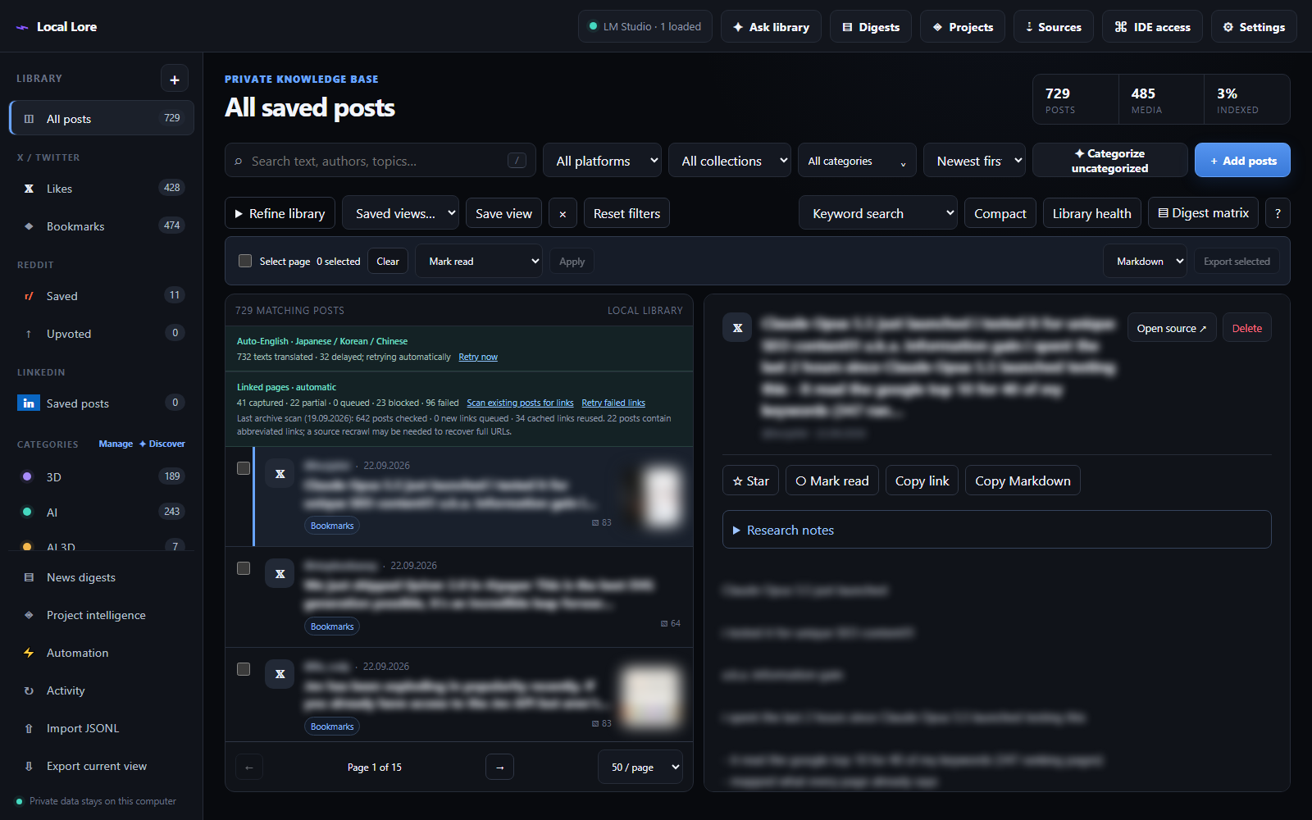The height and width of the screenshot is (820, 1312).
Task: Click the X platform icon in detail panel
Action: [x=737, y=328]
